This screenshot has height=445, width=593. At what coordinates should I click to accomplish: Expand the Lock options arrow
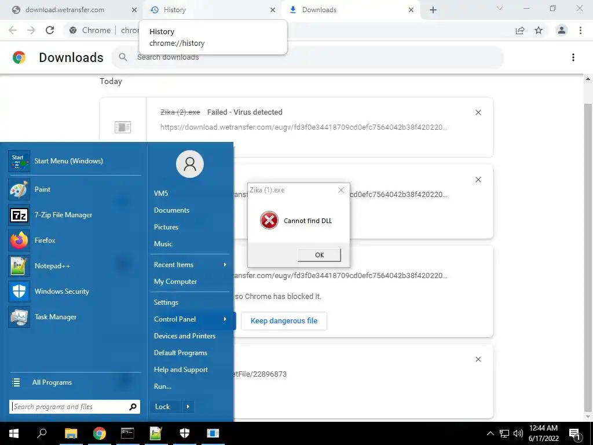pos(188,407)
